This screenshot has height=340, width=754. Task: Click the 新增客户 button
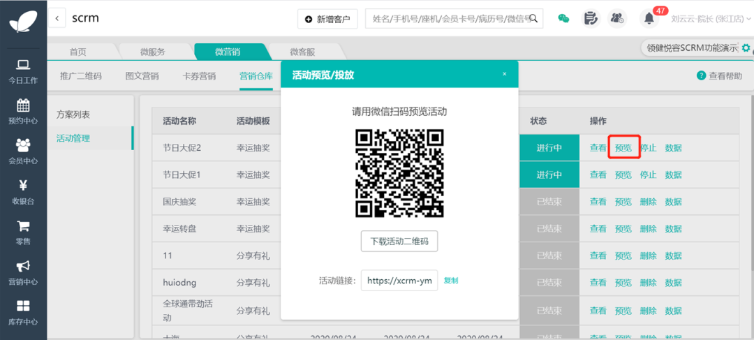pyautogui.click(x=327, y=20)
